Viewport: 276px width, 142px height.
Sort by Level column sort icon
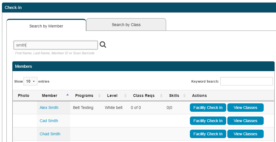[x=125, y=96]
